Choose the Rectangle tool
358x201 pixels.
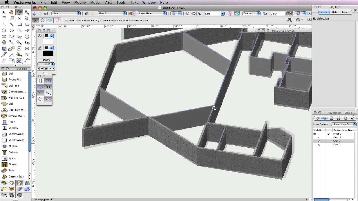point(19,24)
